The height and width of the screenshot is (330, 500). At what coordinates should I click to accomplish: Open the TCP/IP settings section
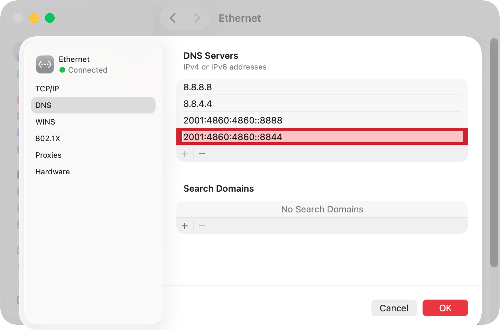click(47, 89)
